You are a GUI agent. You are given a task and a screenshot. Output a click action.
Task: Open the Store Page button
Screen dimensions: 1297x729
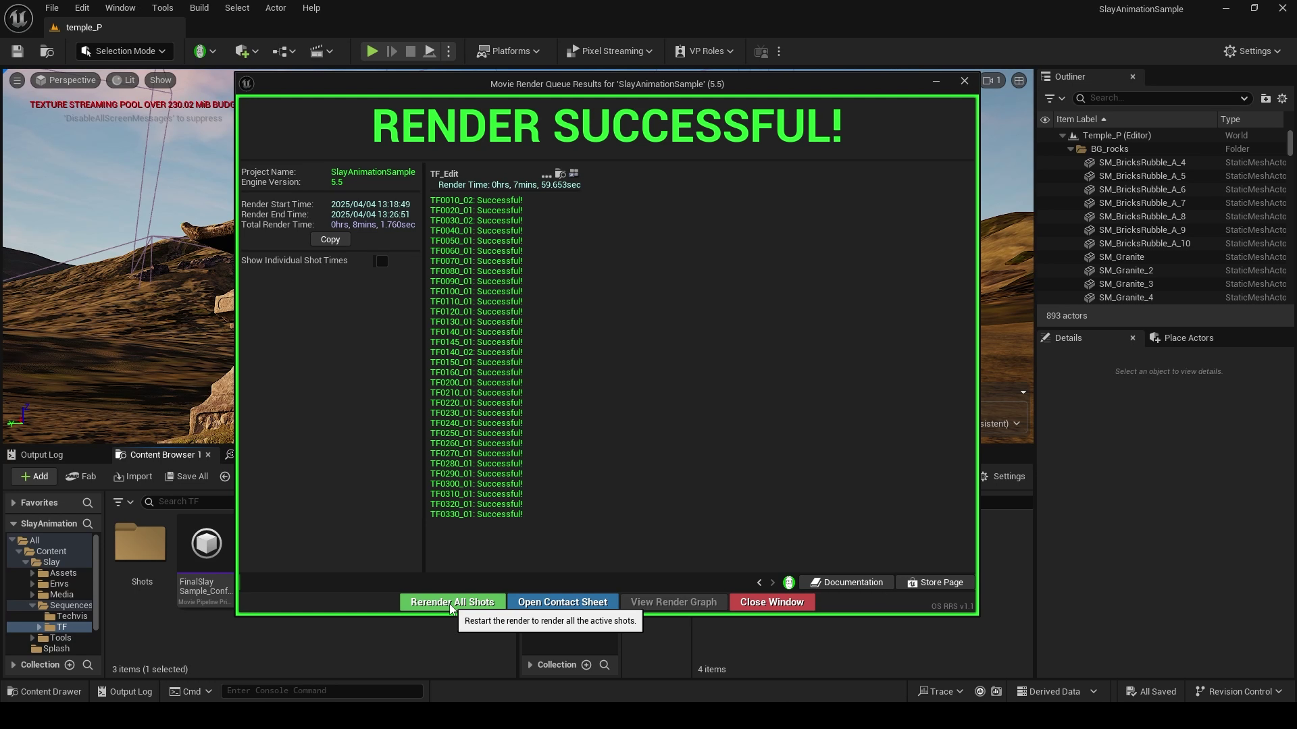coord(936,583)
